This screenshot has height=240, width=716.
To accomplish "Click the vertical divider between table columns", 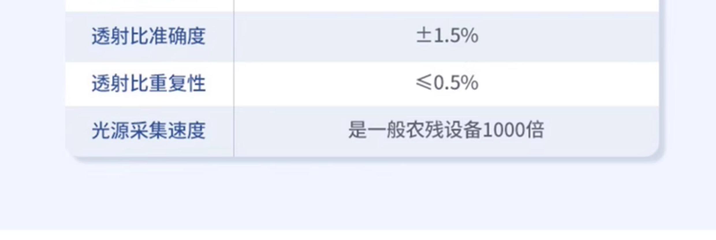I will coord(234,78).
